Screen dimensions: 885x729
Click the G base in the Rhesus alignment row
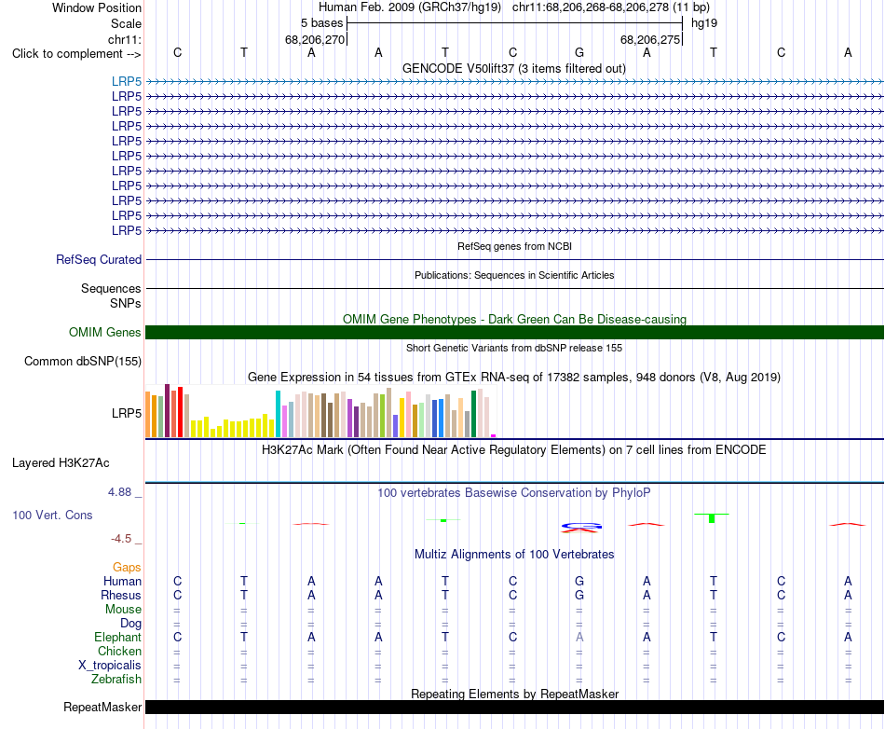click(579, 595)
